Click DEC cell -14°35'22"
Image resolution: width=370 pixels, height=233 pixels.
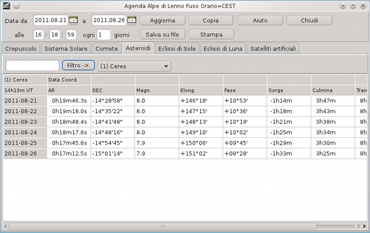(x=113, y=111)
